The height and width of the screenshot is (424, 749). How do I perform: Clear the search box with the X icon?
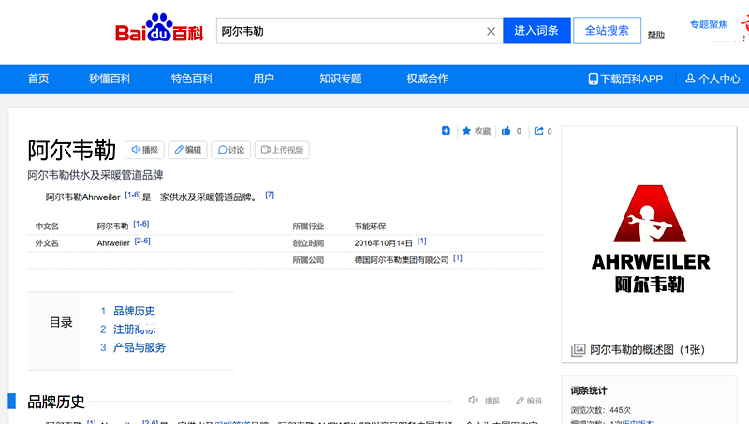[491, 32]
